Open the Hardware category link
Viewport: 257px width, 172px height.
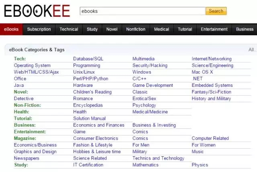(x=83, y=85)
